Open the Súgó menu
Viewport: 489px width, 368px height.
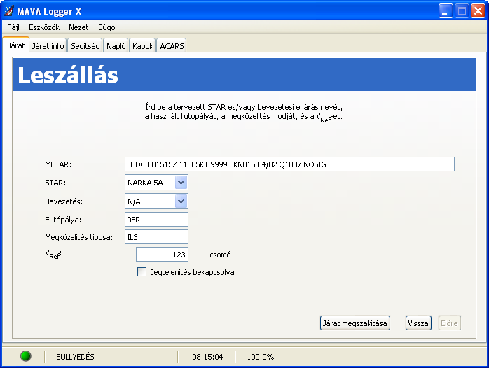(106, 27)
